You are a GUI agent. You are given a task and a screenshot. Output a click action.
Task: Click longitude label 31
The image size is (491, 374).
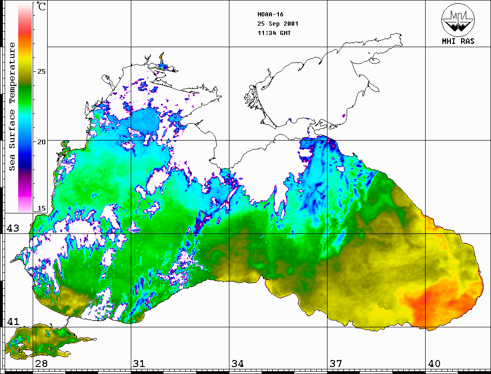[x=139, y=364]
